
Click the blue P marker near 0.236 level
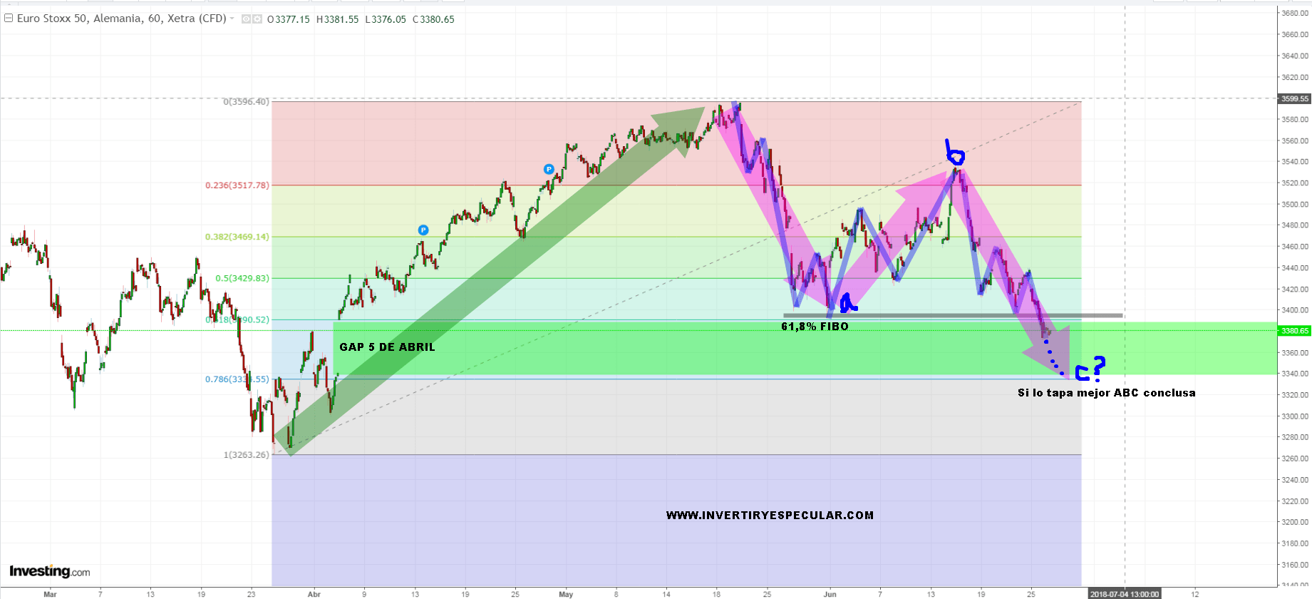[x=549, y=169]
